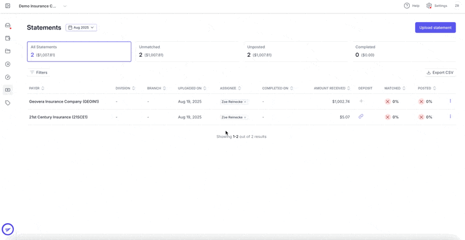Open row actions menu for 21st Century
The height and width of the screenshot is (240, 465).
[x=450, y=117]
